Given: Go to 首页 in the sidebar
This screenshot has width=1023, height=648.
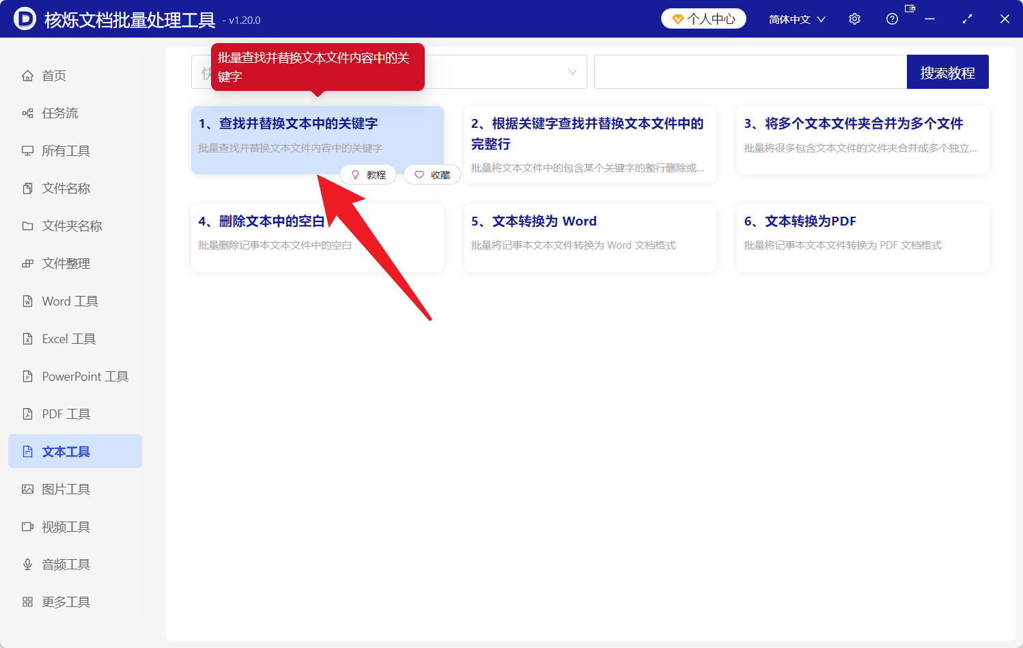Looking at the screenshot, I should click(x=53, y=75).
